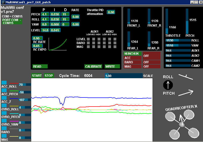
Task: Click the THROTTLE channel bar
Action: coord(167,21)
